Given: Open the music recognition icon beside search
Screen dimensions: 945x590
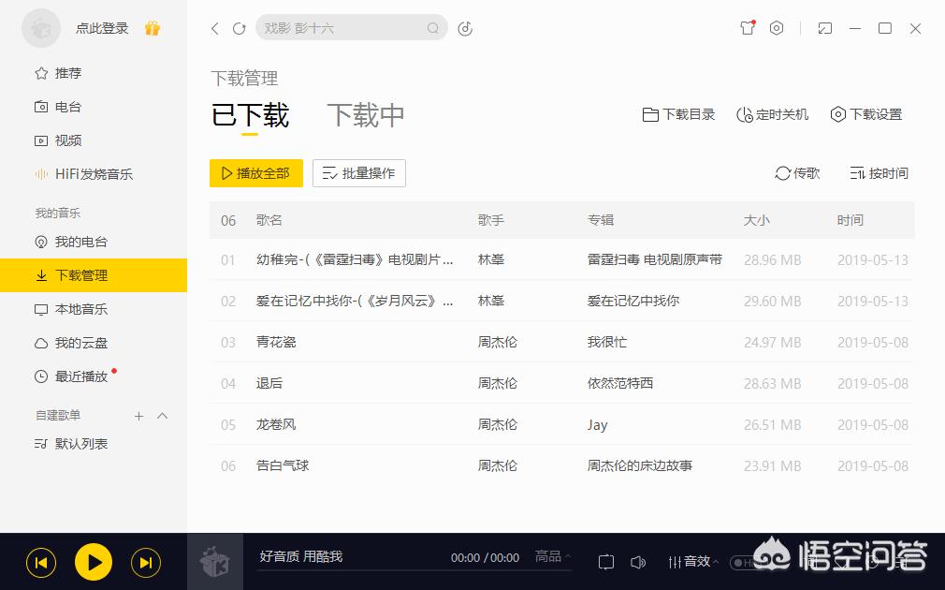Looking at the screenshot, I should click(465, 28).
